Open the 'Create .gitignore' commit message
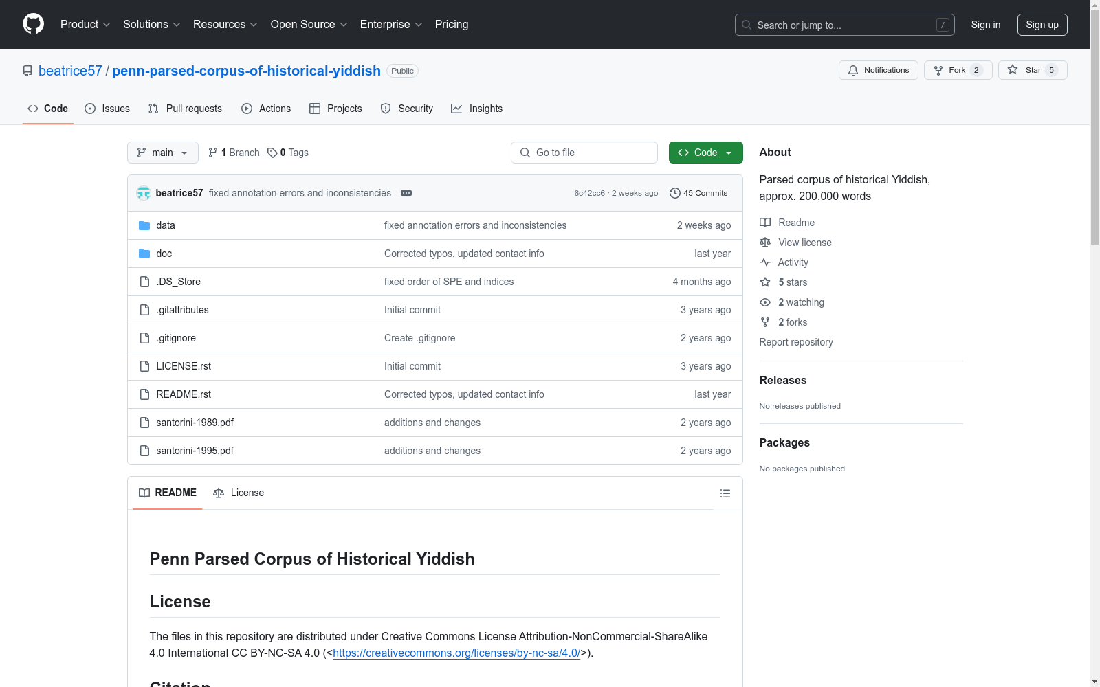The width and height of the screenshot is (1100, 687). pos(420,338)
